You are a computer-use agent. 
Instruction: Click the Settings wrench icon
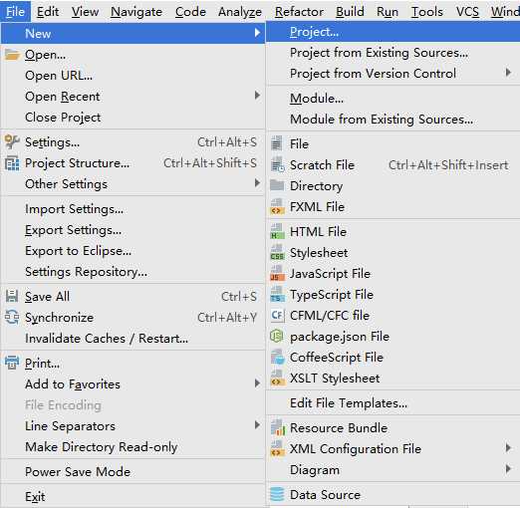(x=12, y=142)
